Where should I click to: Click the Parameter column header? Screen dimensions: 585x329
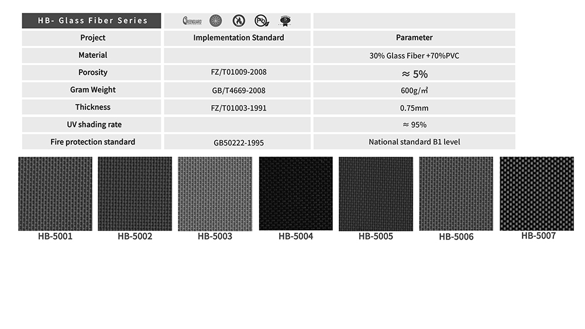(x=414, y=38)
